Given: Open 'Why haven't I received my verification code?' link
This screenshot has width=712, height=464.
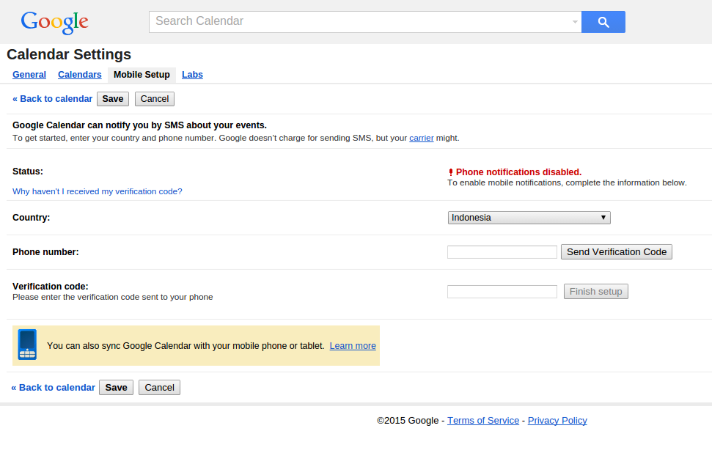Looking at the screenshot, I should pos(97,191).
